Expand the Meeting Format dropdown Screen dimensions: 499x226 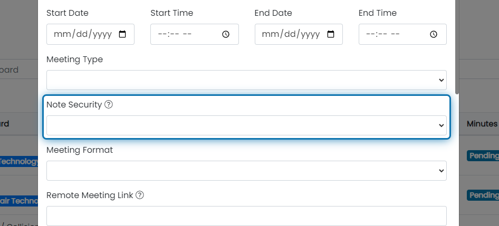(247, 171)
